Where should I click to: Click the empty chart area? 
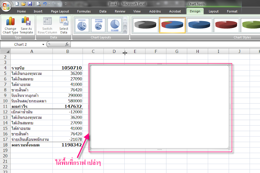point(160,107)
